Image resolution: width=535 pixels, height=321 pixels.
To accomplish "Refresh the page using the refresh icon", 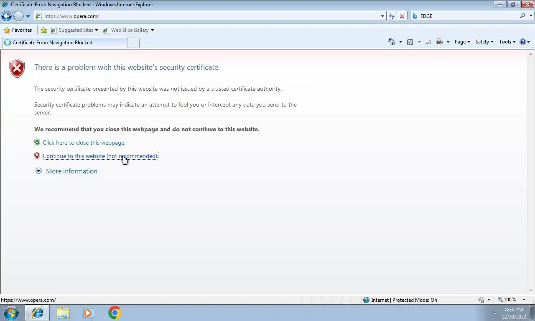I will tap(392, 16).
